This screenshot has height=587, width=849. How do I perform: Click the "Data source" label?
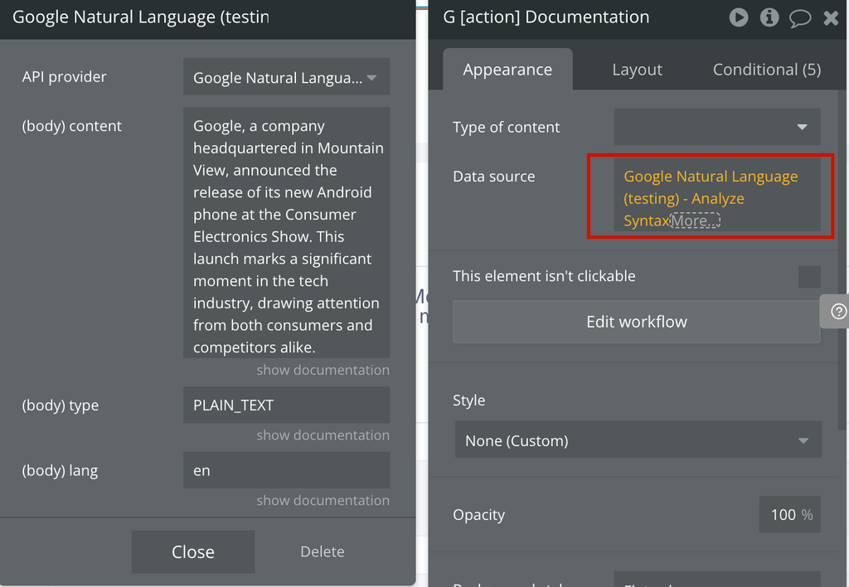pyautogui.click(x=494, y=177)
